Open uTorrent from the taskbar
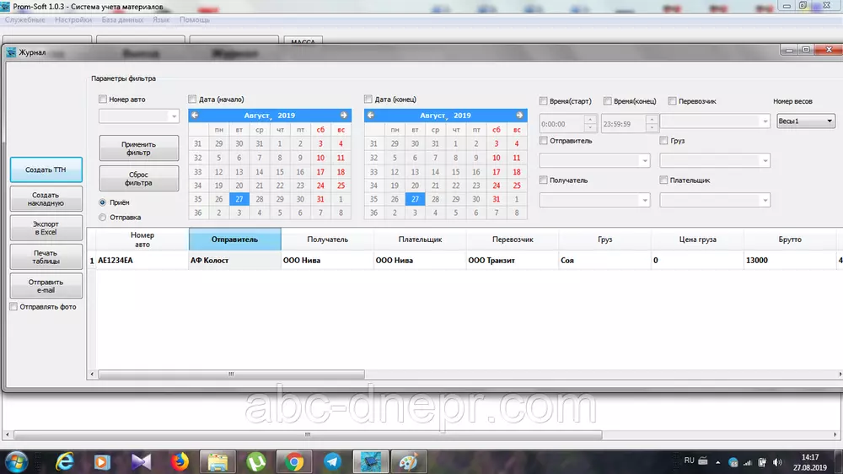The height and width of the screenshot is (474, 843). pos(255,461)
